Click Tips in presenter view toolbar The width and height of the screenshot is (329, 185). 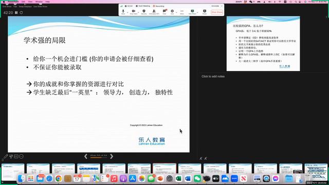[x=15, y=5]
